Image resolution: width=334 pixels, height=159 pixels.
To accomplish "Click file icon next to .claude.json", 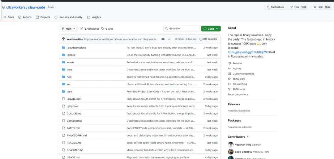I will (x=63, y=99).
